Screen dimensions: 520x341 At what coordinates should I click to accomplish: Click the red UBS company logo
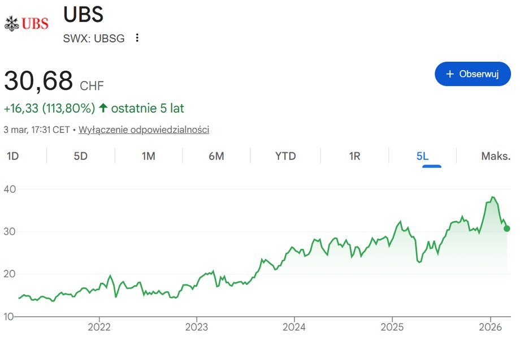pos(27,23)
